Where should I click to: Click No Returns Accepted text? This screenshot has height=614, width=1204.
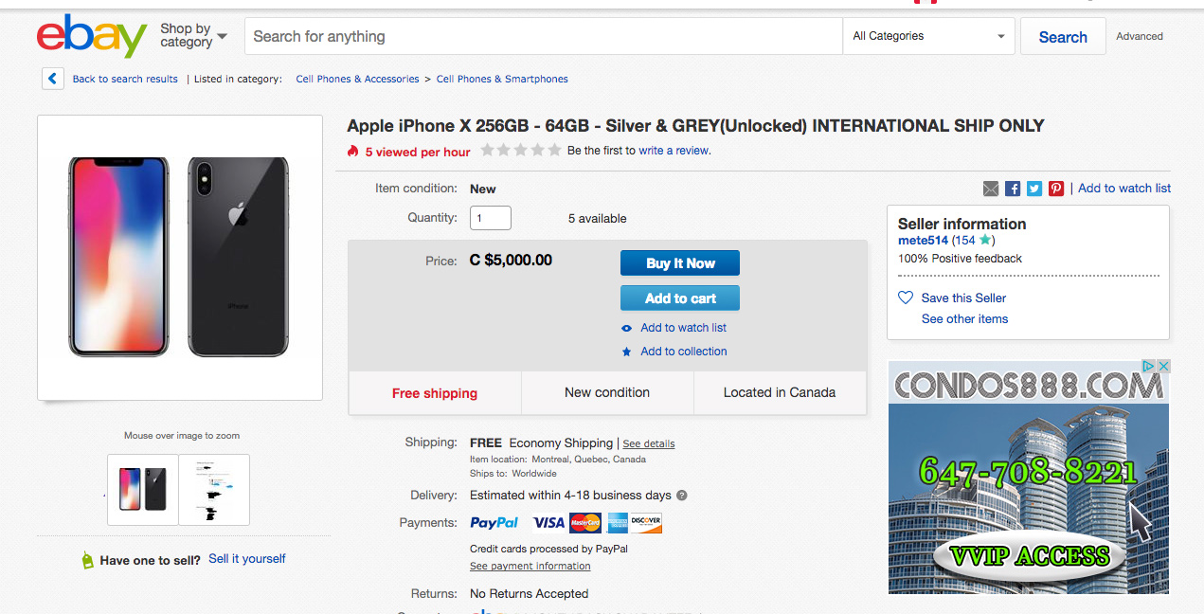click(530, 594)
